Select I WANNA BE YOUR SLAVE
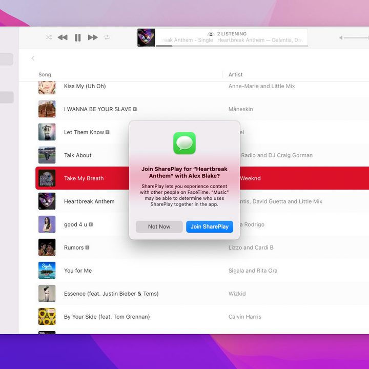 (x=97, y=109)
